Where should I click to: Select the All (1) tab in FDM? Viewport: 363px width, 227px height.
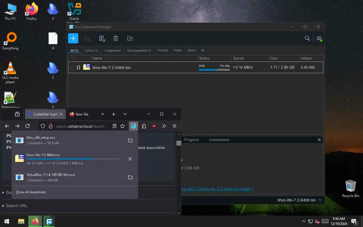[74, 51]
